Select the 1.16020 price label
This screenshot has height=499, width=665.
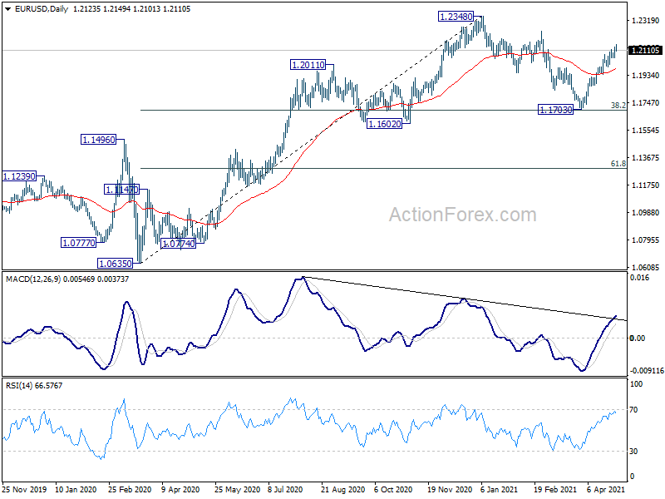pos(384,124)
